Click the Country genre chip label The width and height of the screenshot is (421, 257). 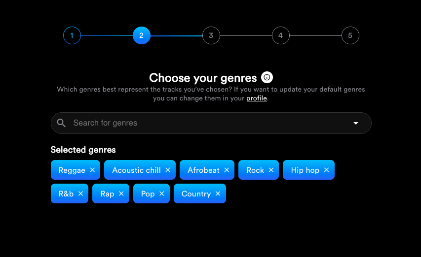pyautogui.click(x=196, y=194)
